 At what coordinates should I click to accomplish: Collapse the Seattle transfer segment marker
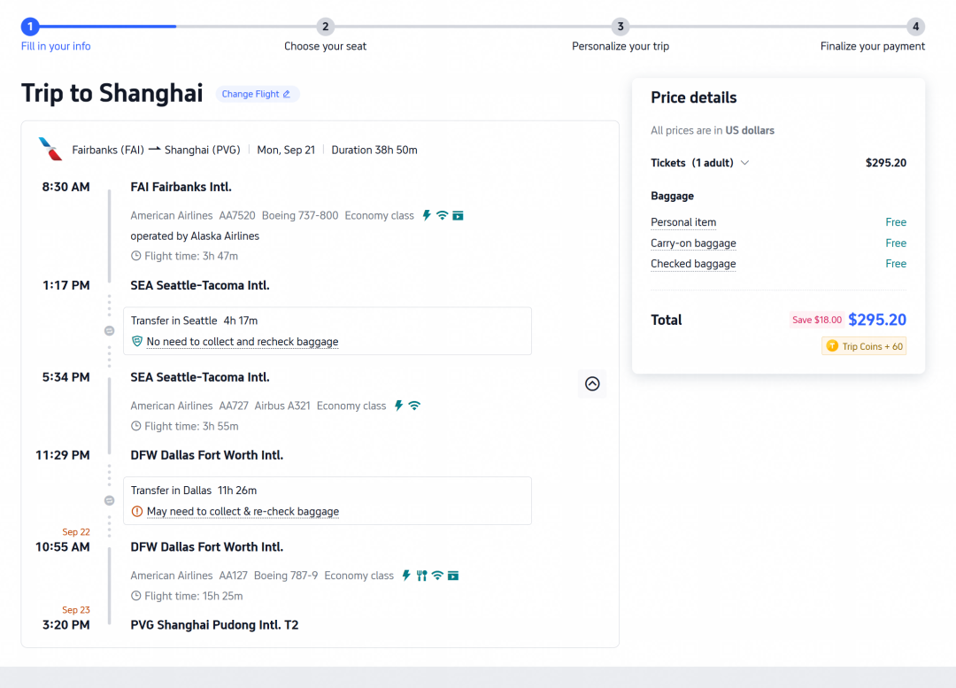109,330
